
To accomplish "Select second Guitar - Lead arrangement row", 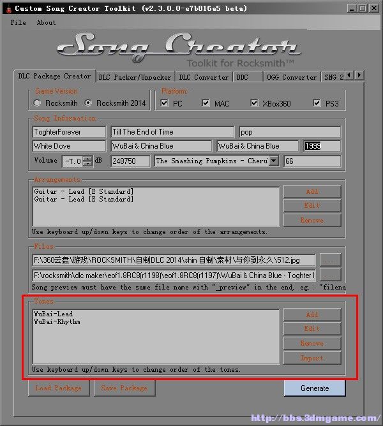I will (84, 199).
